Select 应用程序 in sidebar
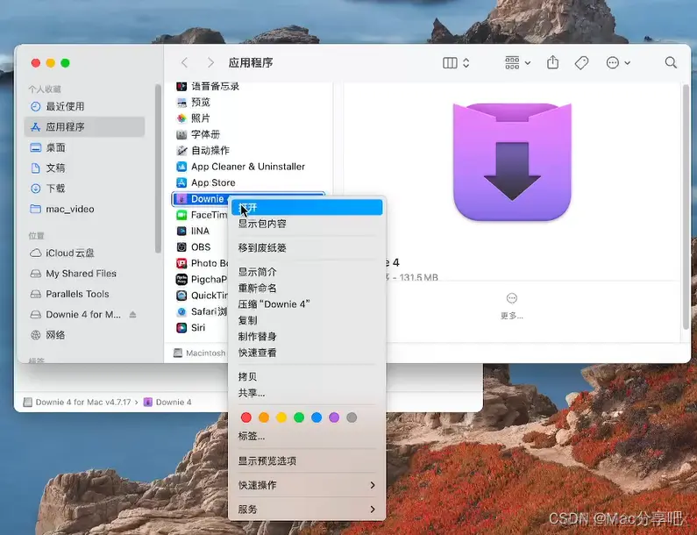The width and height of the screenshot is (697, 535). [x=84, y=127]
